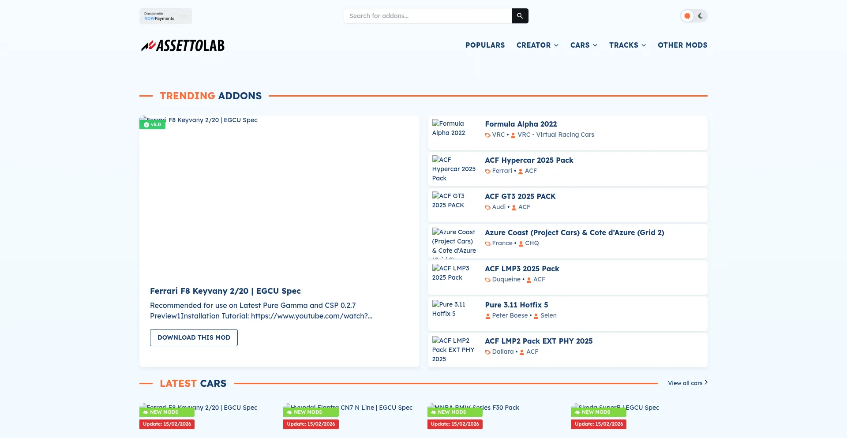This screenshot has height=438, width=847.
Task: Open the Formula Alpha 2022 title link
Action: pyautogui.click(x=521, y=124)
